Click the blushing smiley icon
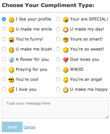The height and width of the screenshot is (134, 110). pyautogui.click(x=11, y=50)
